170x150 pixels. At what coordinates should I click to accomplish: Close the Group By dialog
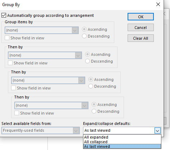click(158, 4)
